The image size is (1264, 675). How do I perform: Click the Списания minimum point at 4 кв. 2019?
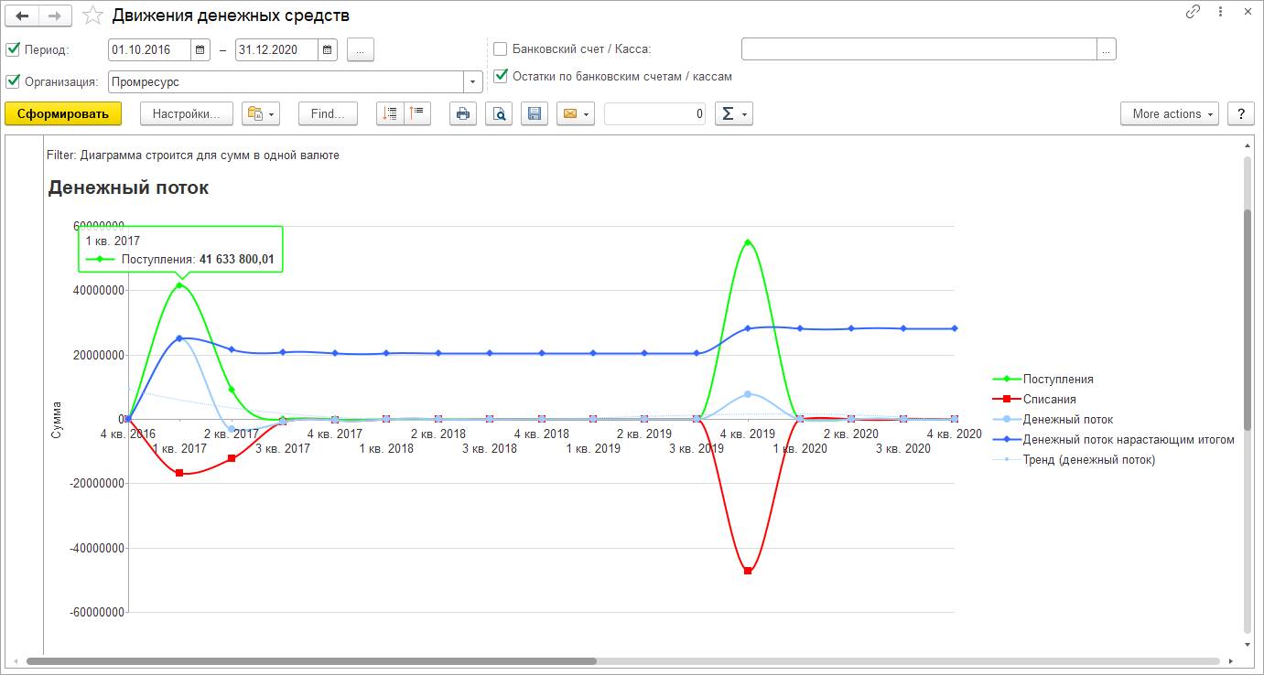(x=748, y=571)
